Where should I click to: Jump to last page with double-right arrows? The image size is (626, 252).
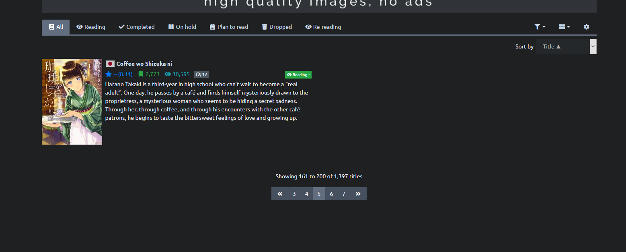click(358, 194)
